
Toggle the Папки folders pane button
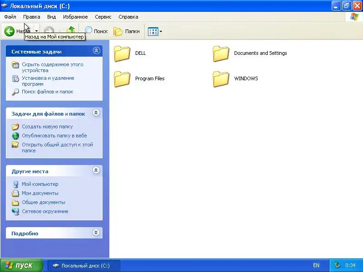click(127, 31)
